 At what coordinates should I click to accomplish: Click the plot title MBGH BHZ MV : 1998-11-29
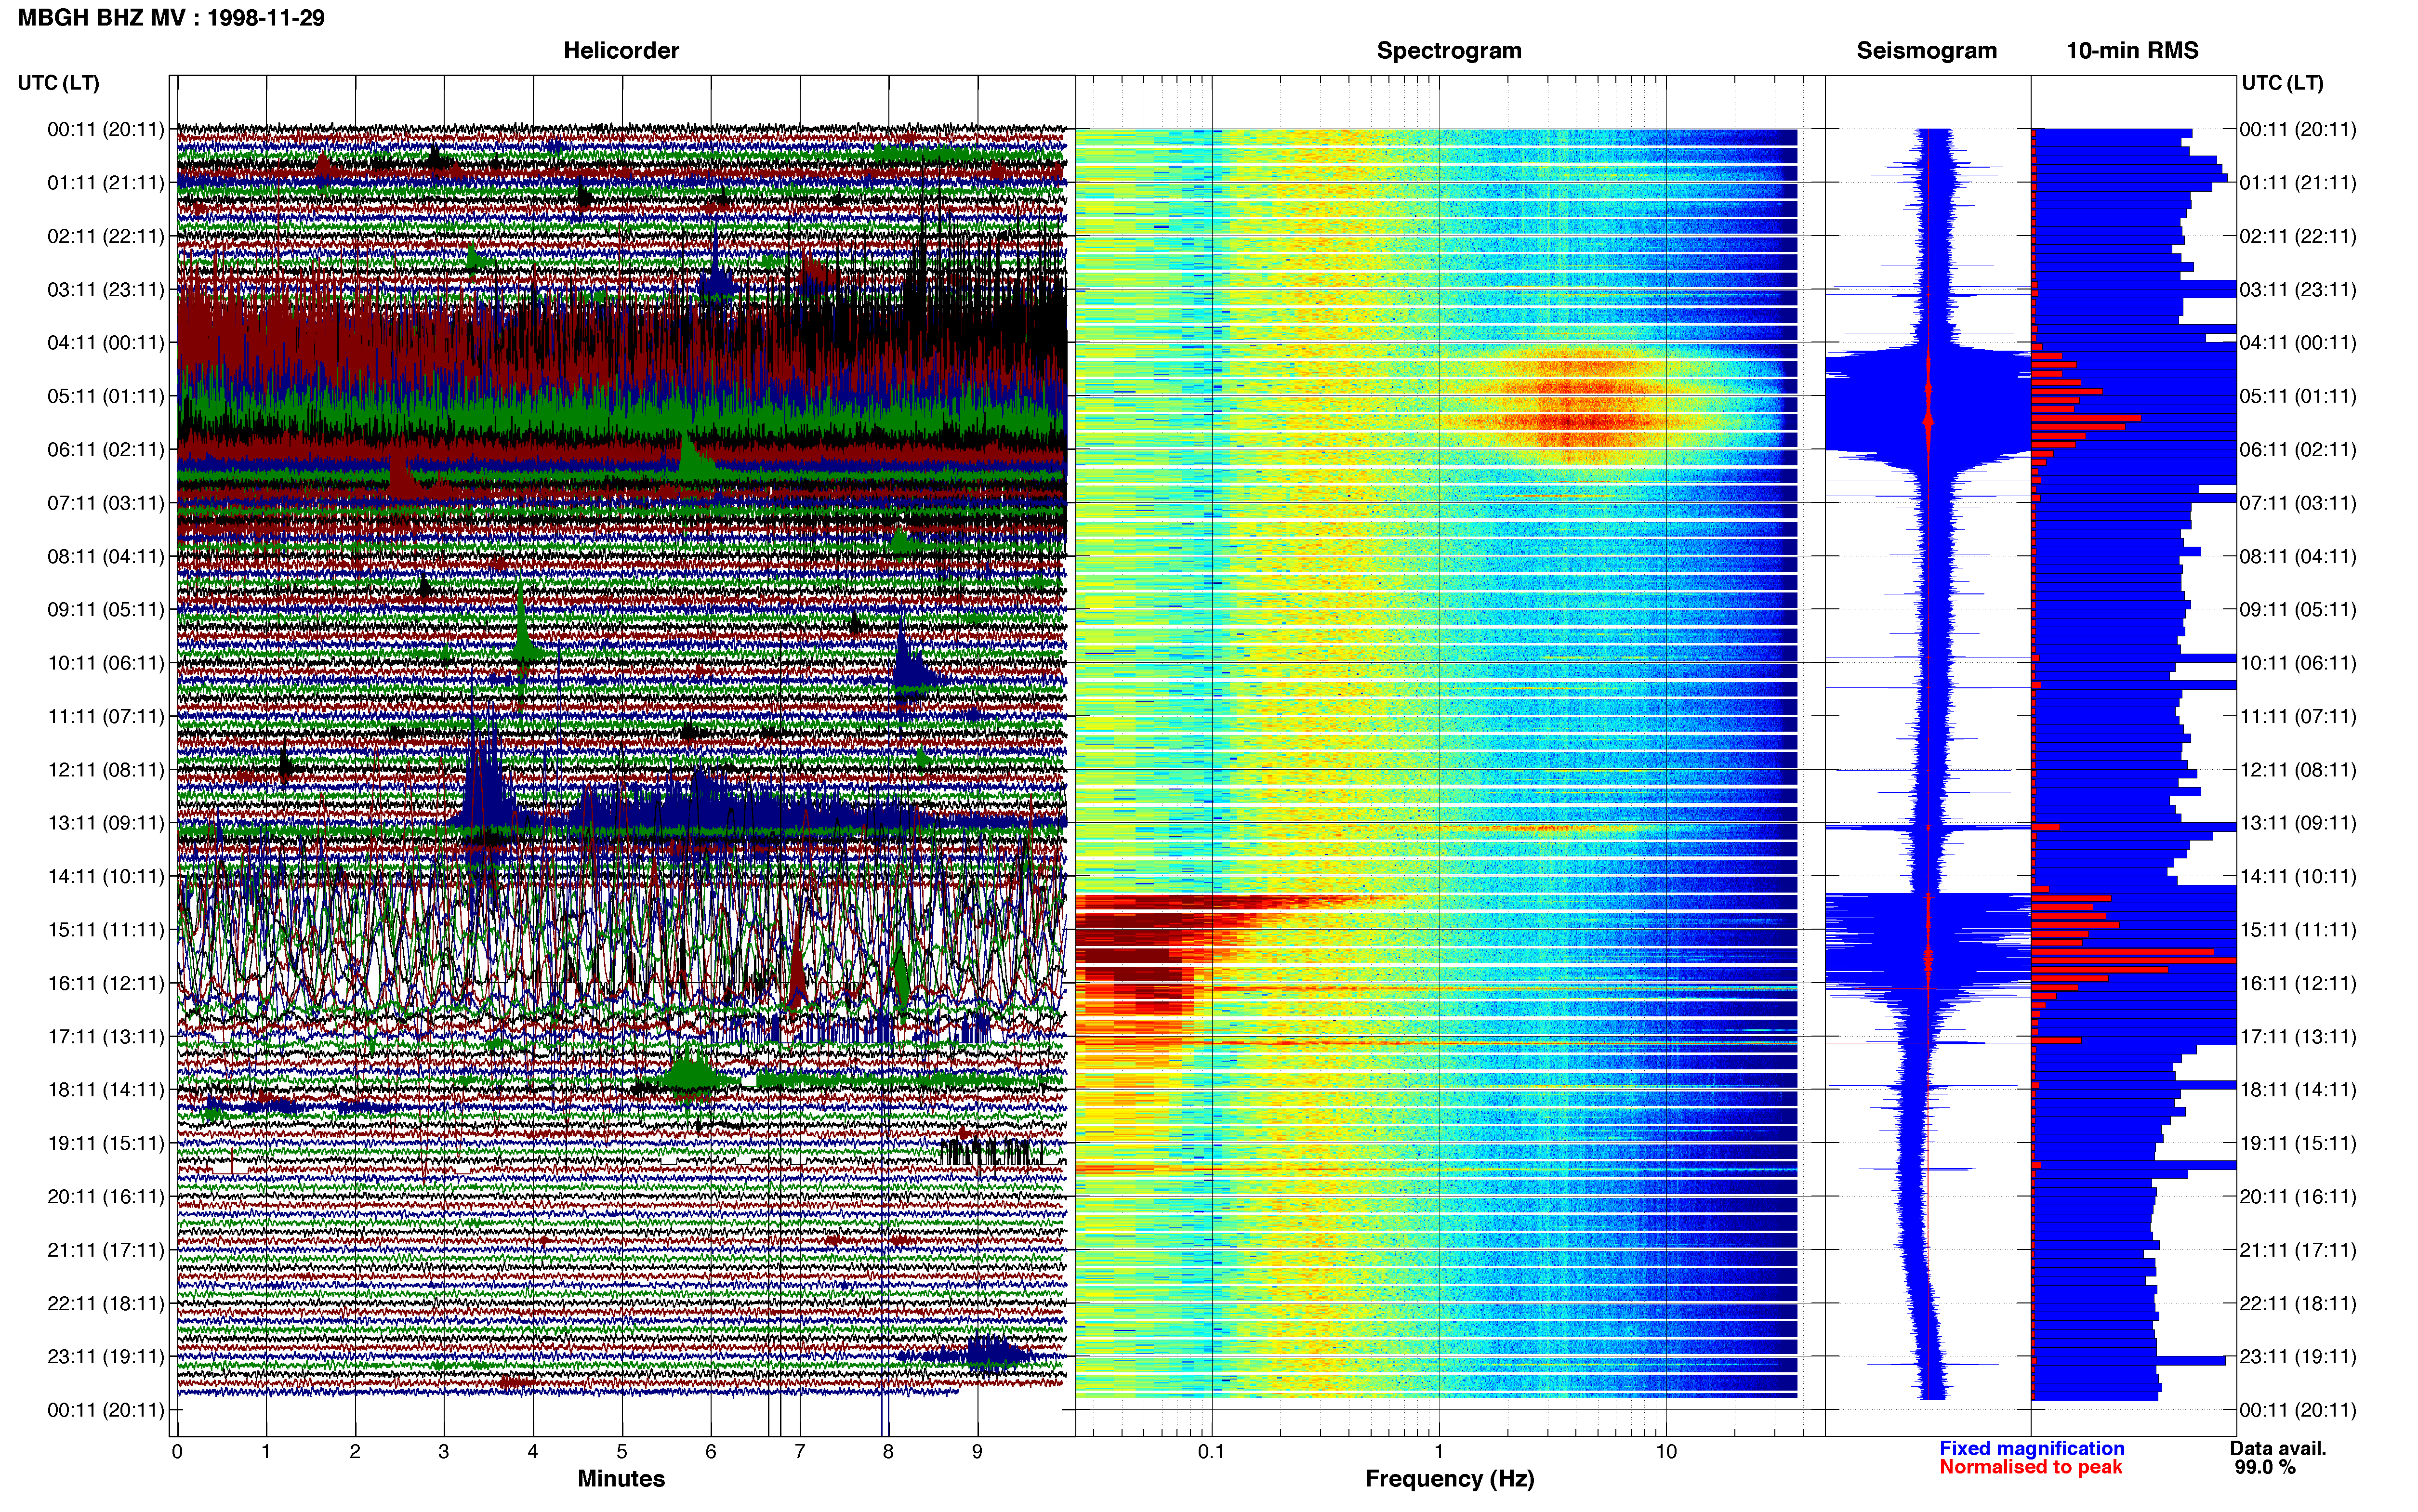pos(171,18)
